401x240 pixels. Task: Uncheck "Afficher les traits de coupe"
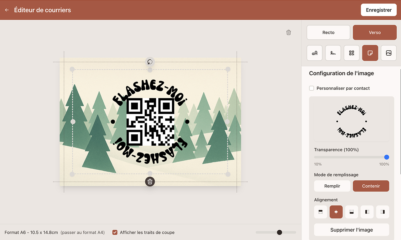click(115, 232)
